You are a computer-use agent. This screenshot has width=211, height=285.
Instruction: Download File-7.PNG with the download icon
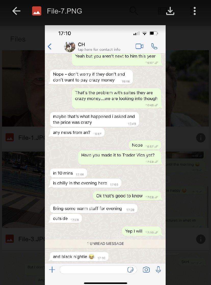point(170,11)
